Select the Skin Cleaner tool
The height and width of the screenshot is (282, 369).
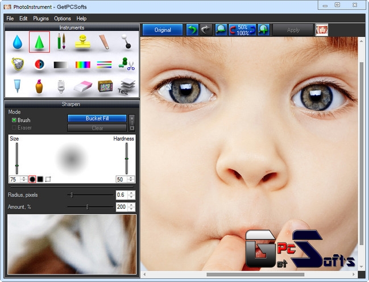104,42
